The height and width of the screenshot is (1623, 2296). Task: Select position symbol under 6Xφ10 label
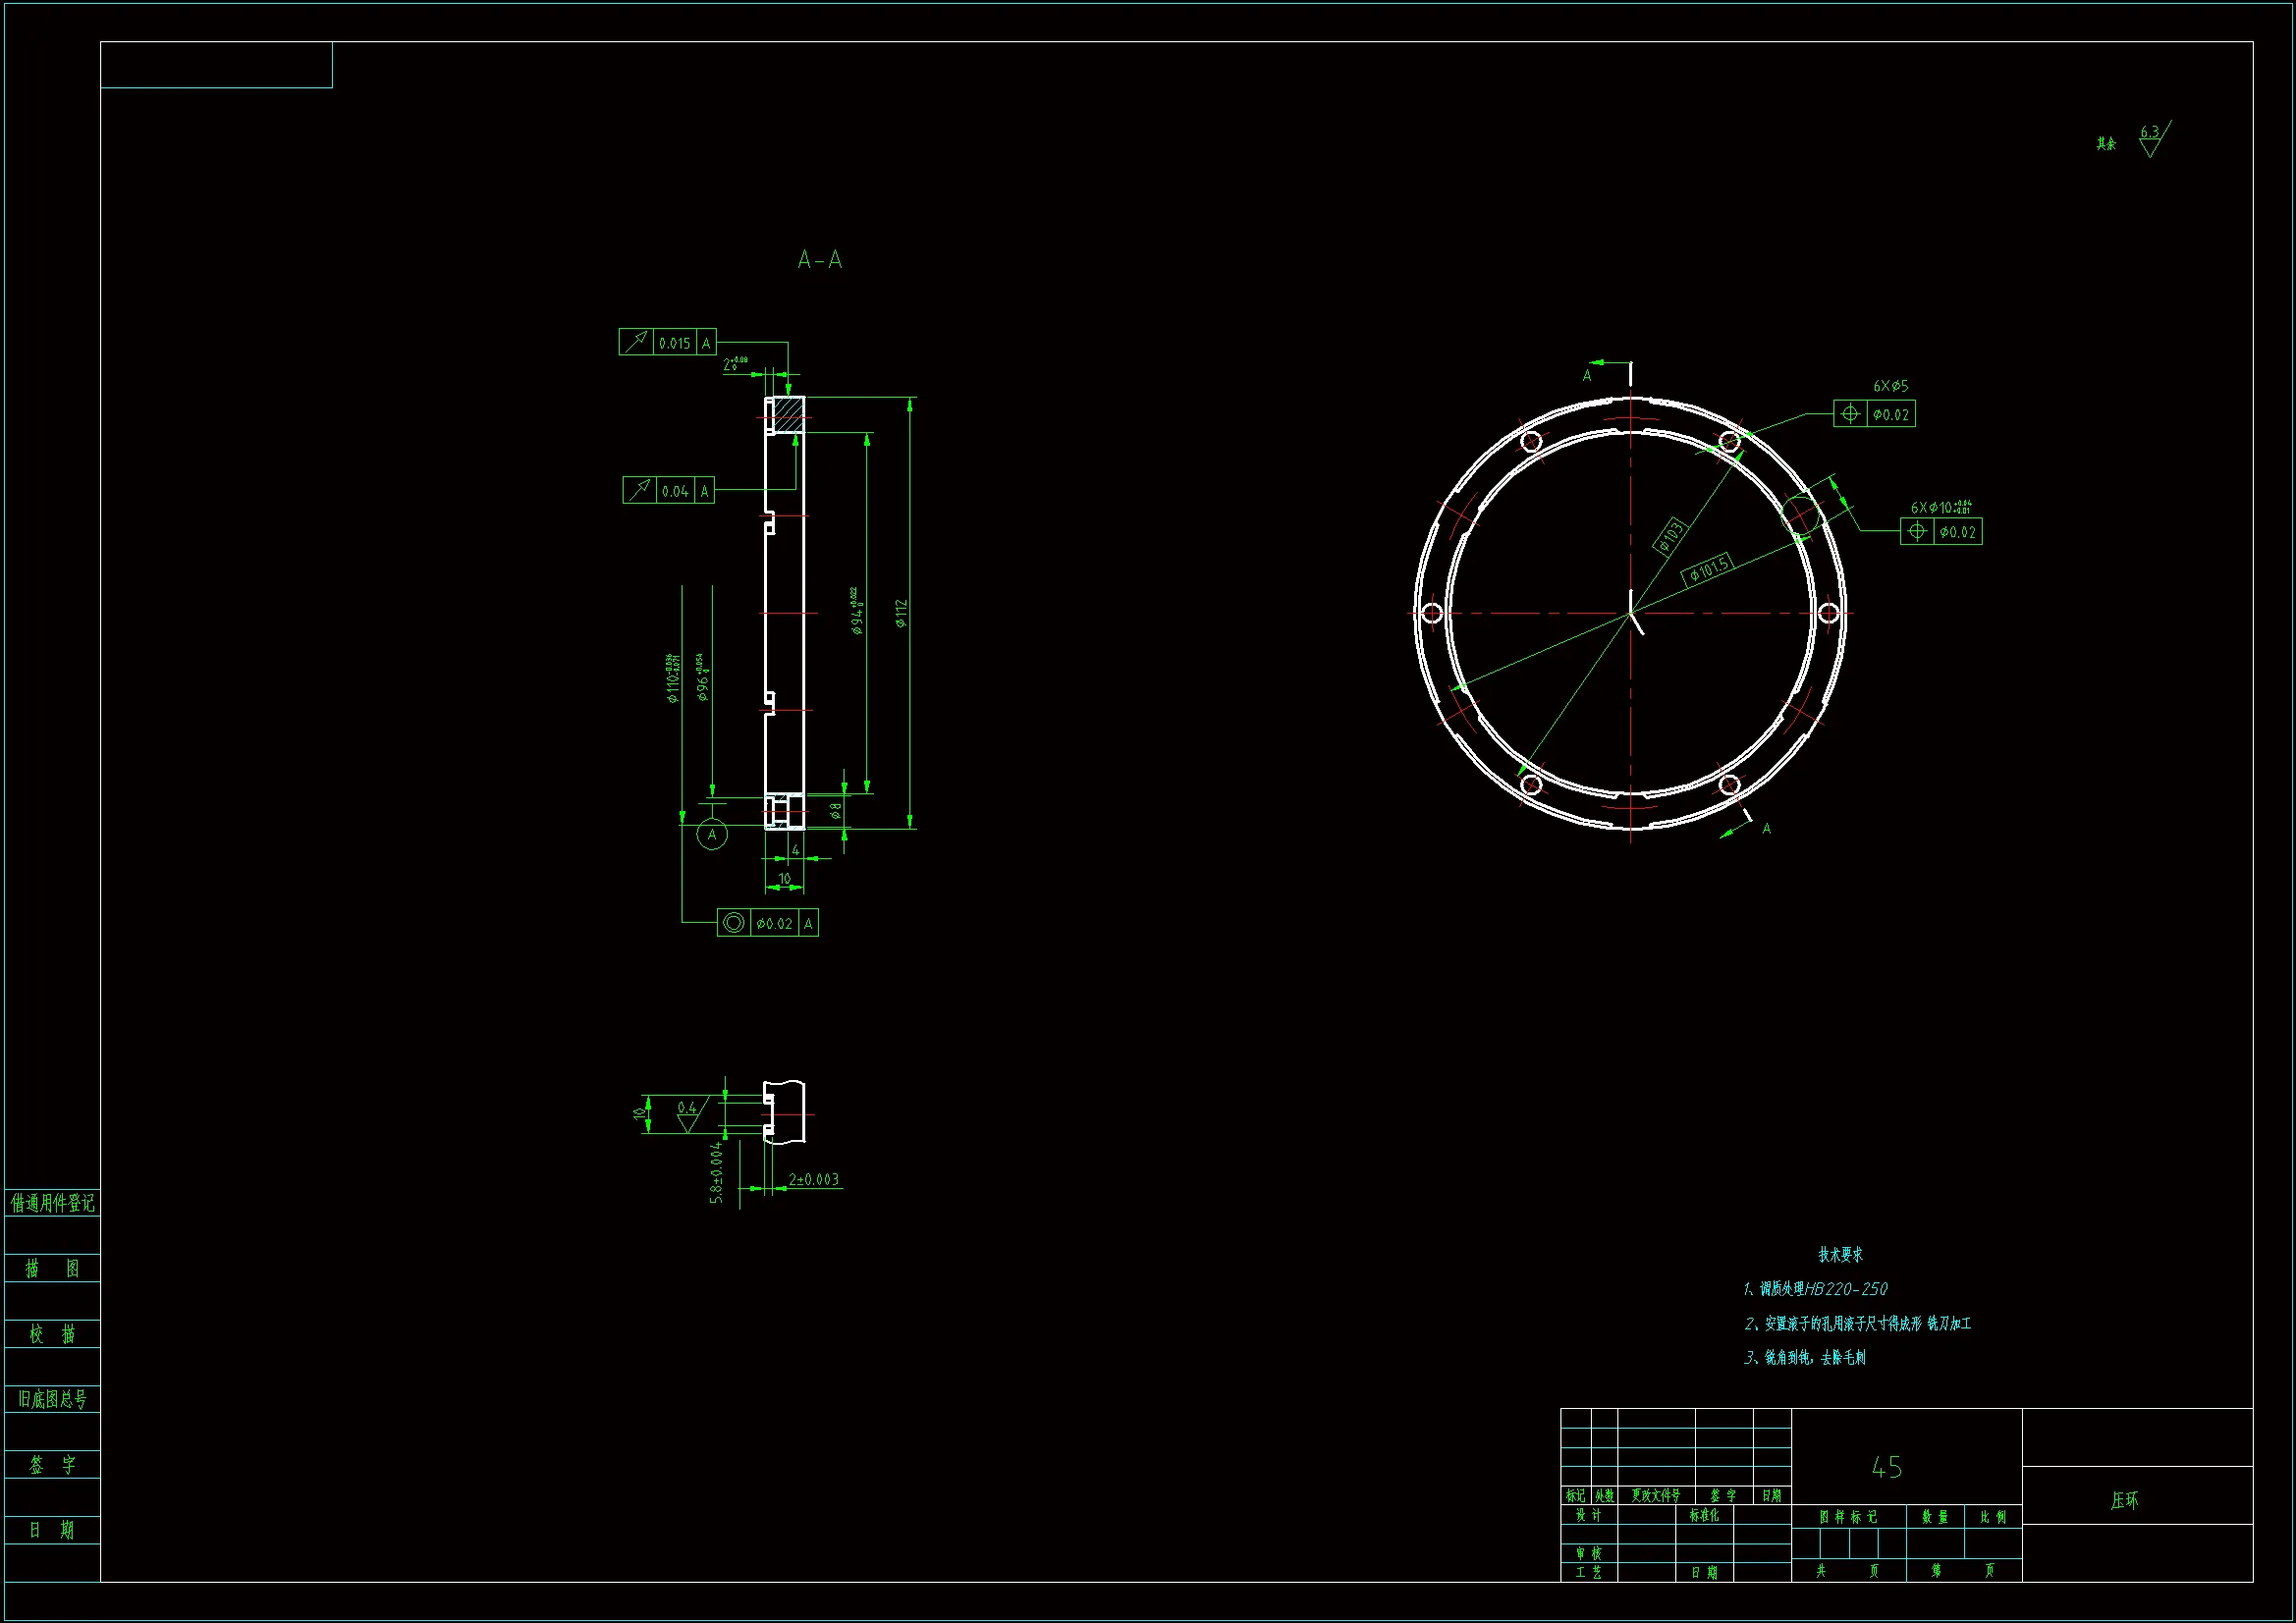pos(1917,532)
